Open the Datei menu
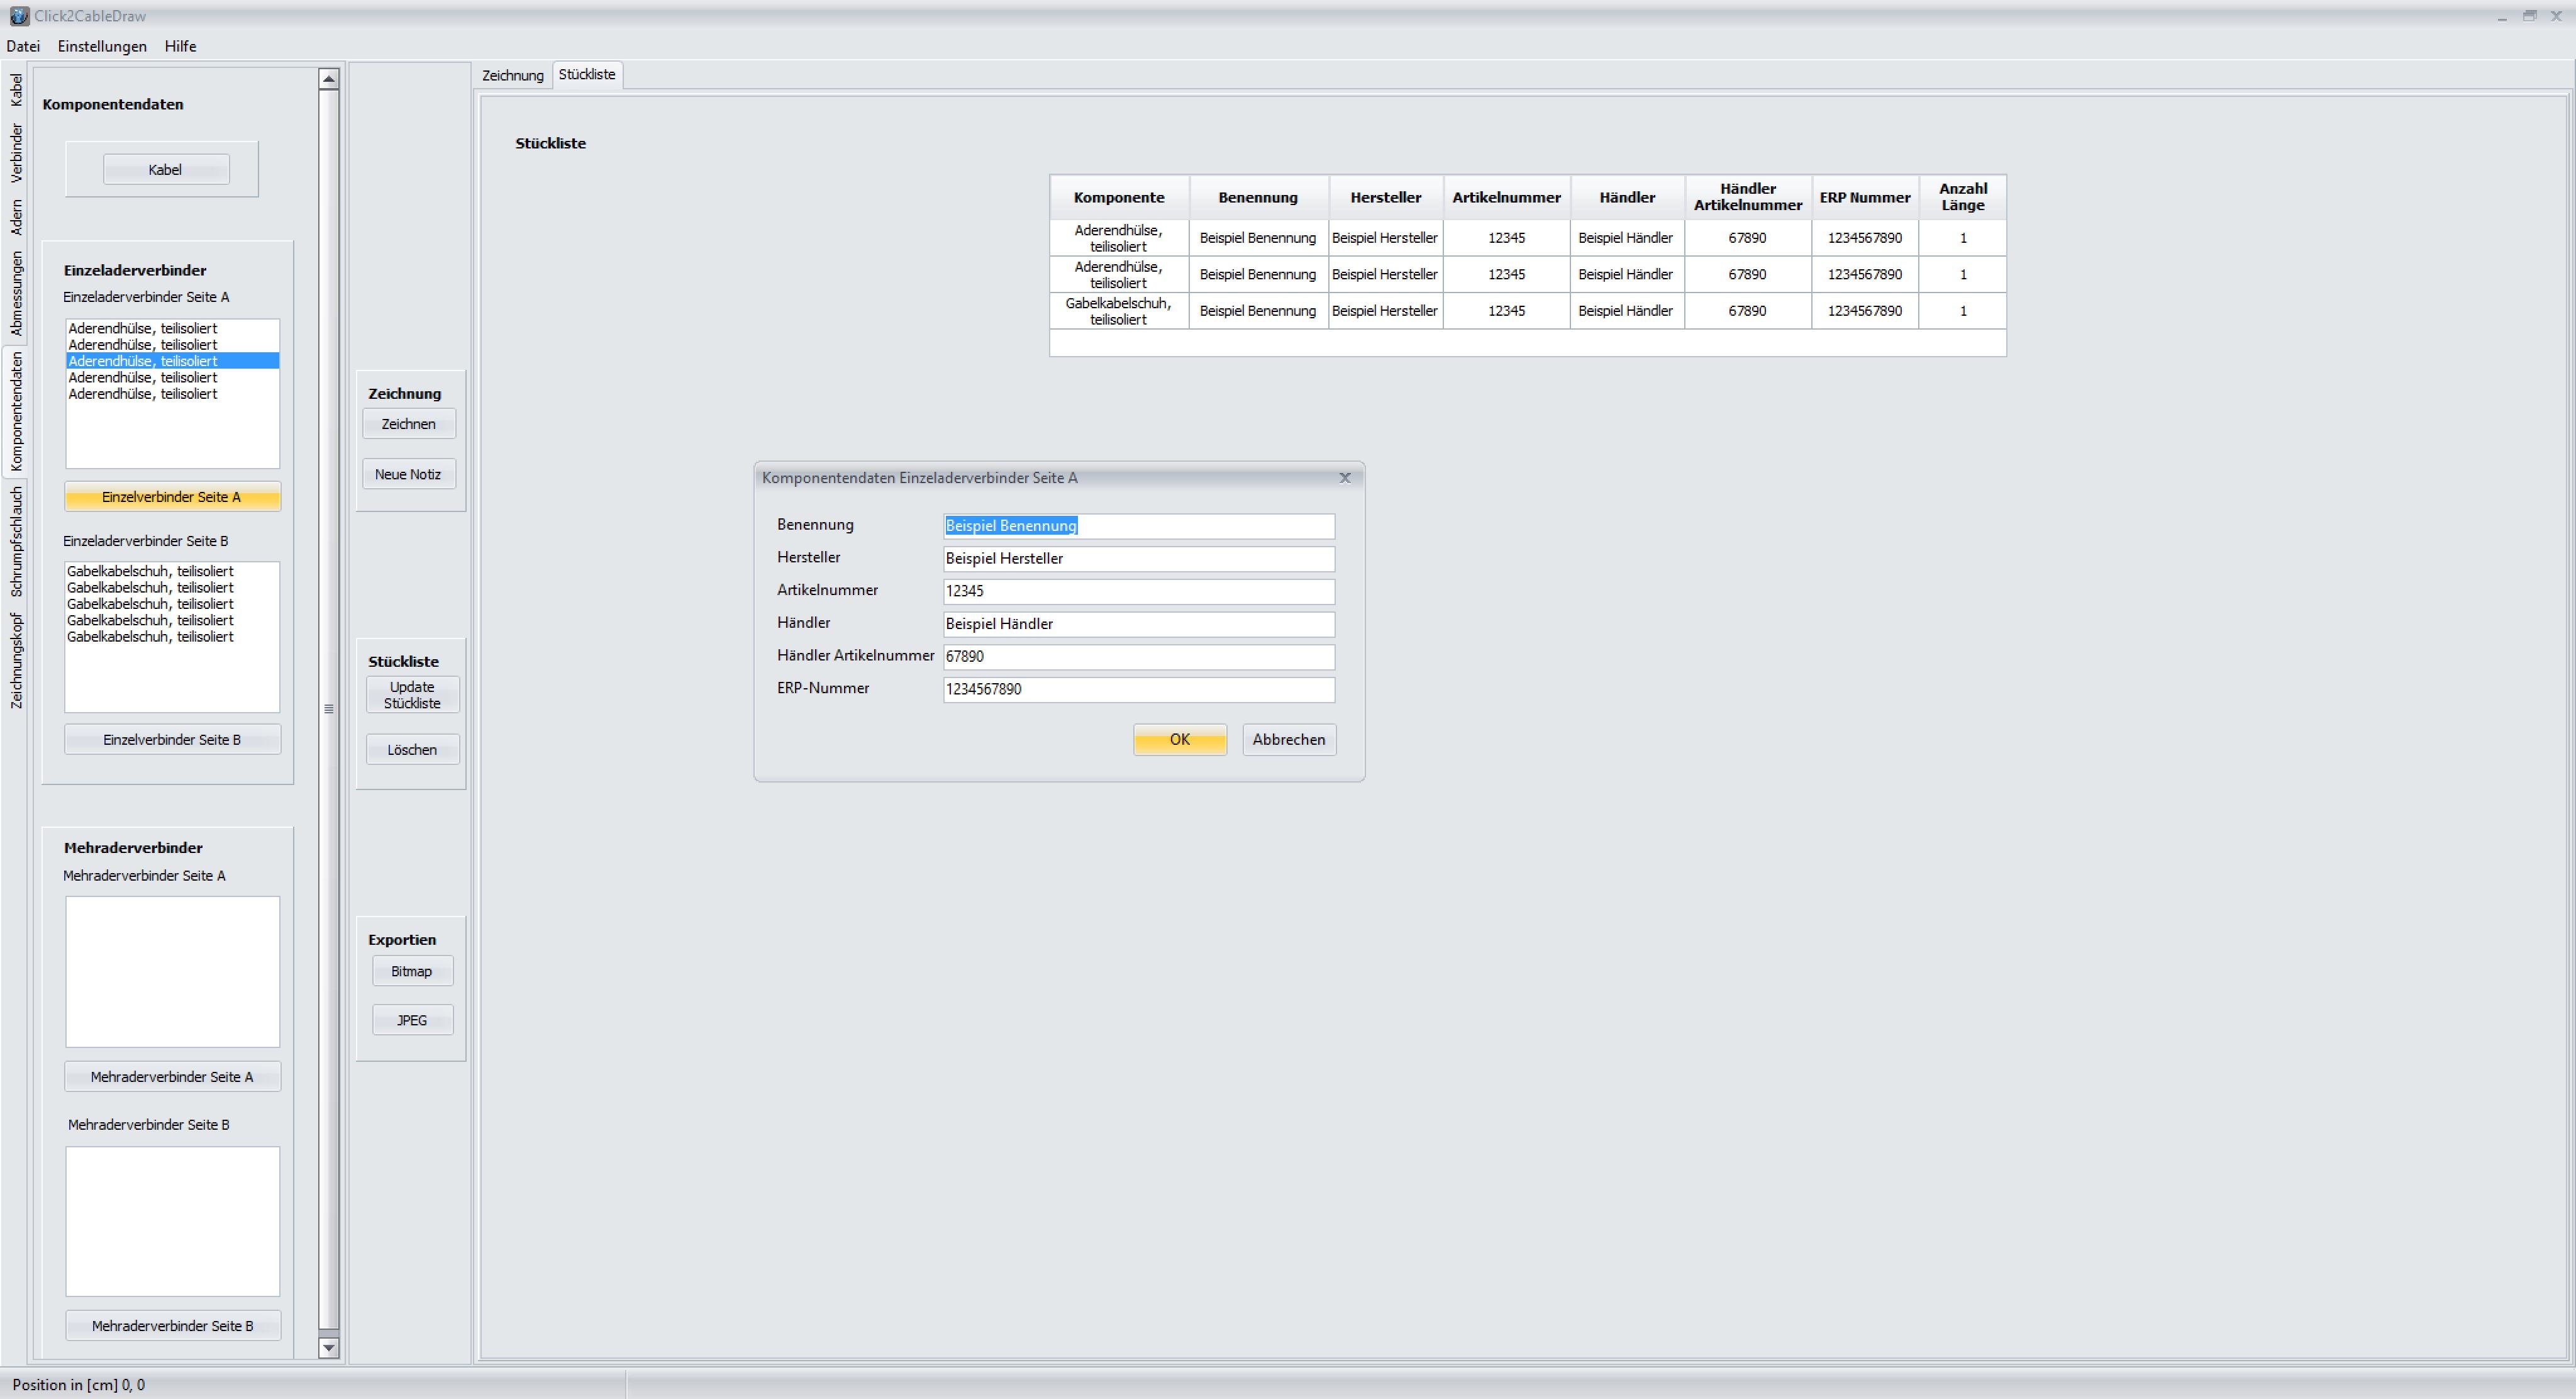Screen dimensions: 2576x1399 [23, 46]
